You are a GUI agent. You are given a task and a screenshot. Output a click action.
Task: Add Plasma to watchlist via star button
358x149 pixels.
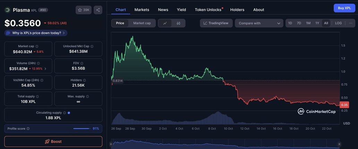(x=83, y=10)
